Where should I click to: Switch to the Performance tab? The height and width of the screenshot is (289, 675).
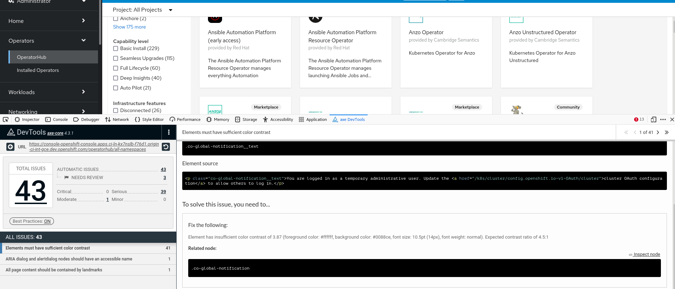click(x=185, y=119)
